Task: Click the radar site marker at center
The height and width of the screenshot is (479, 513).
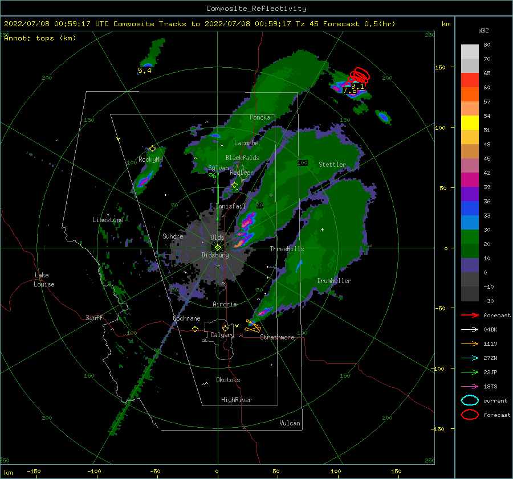Action: [x=218, y=248]
